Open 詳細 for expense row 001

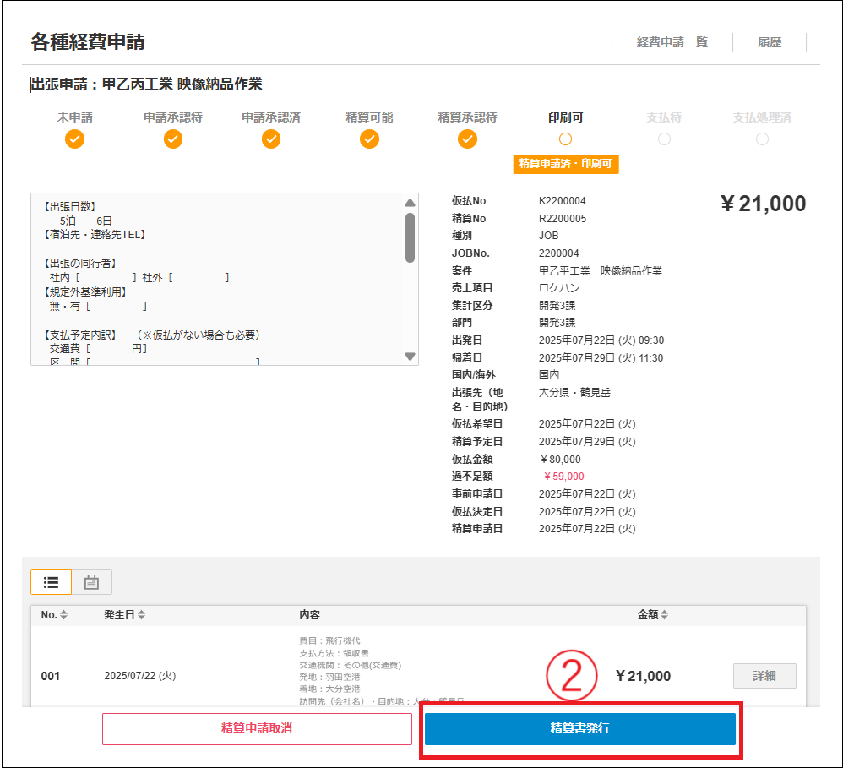(x=764, y=676)
